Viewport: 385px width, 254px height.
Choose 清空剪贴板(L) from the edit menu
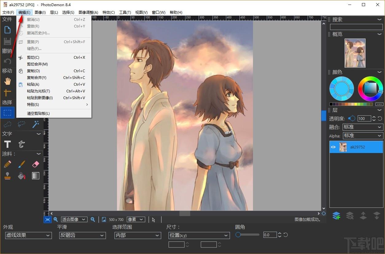tap(54, 114)
